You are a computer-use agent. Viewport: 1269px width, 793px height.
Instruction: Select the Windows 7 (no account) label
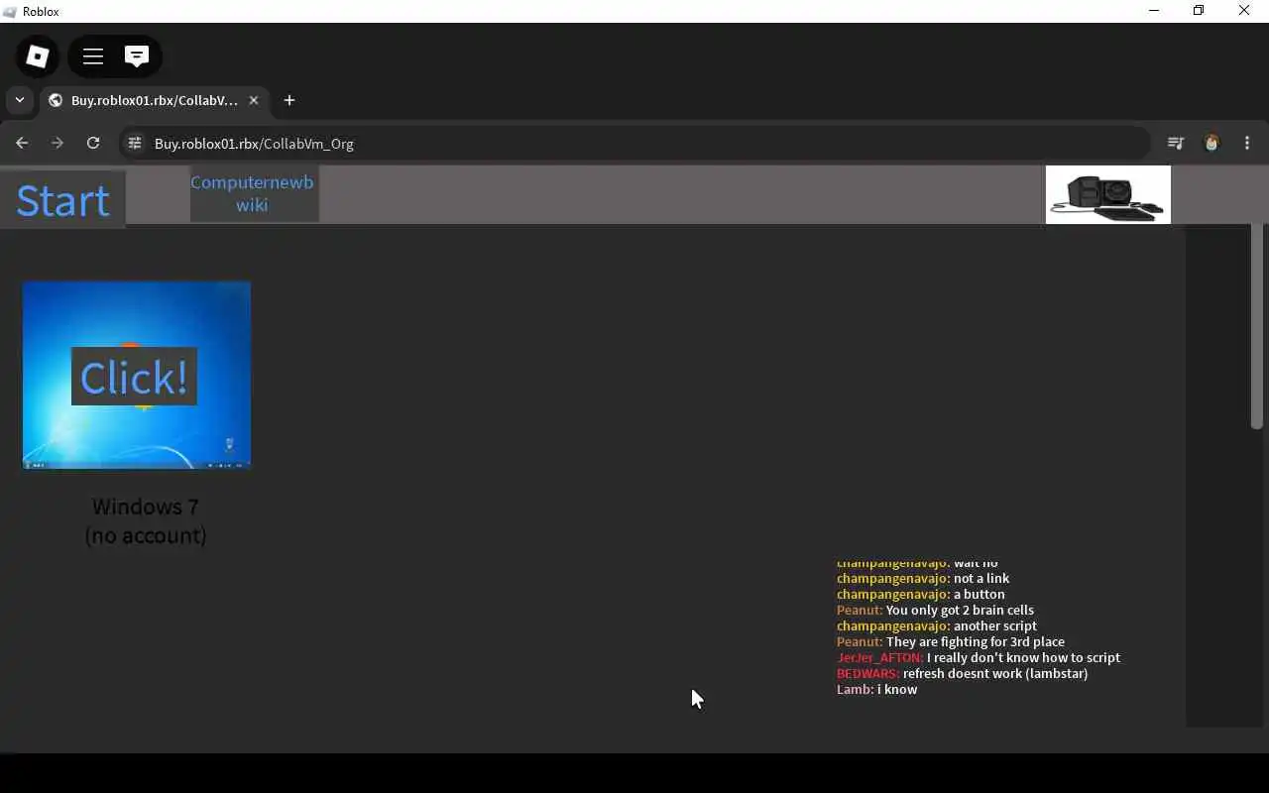[146, 520]
